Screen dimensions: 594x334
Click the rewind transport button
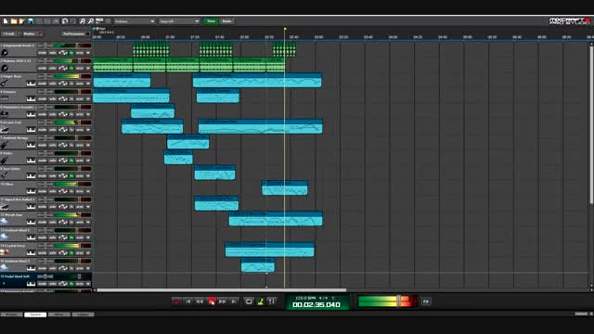pyautogui.click(x=200, y=302)
